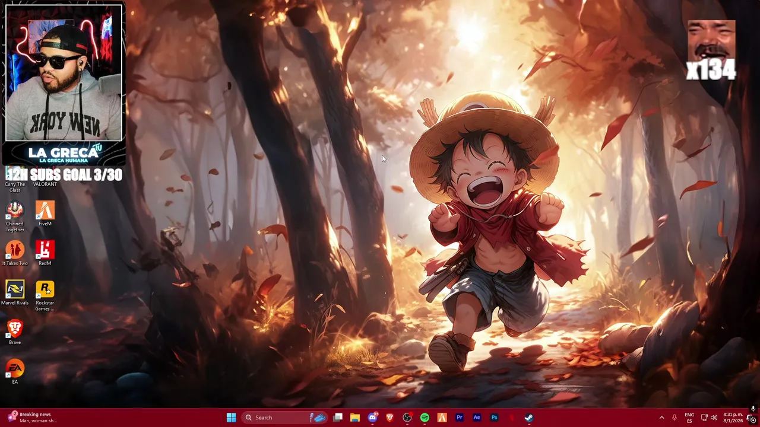Launch Adobe Premiere Pro from the taskbar
This screenshot has width=760, height=427.
(x=459, y=418)
